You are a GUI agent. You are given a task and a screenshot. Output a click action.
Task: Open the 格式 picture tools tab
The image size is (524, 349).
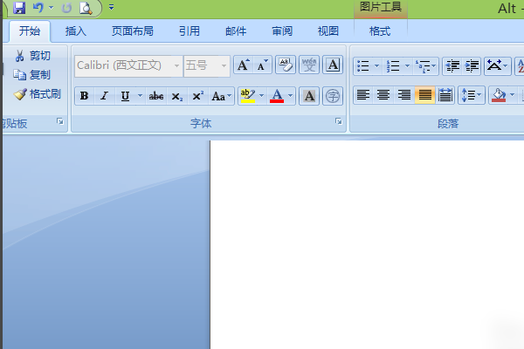pos(380,31)
